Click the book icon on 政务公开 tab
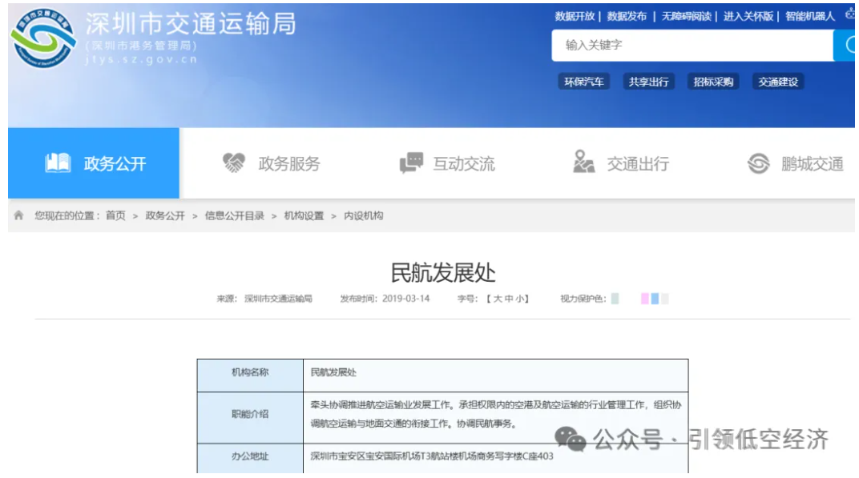859x478 pixels. tap(58, 163)
